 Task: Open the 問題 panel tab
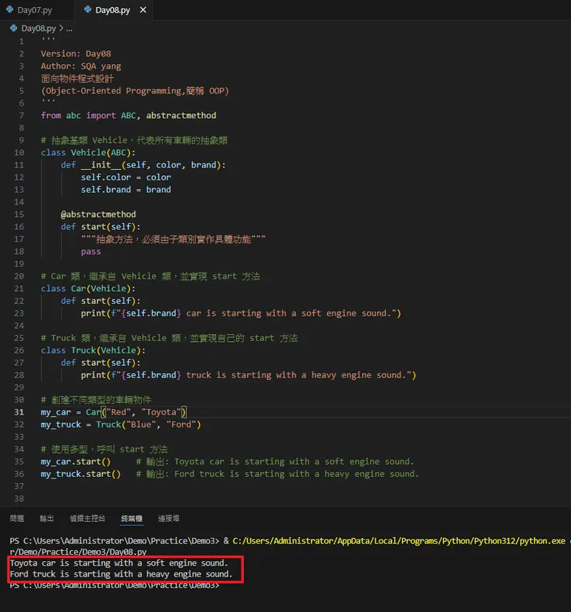tap(17, 519)
